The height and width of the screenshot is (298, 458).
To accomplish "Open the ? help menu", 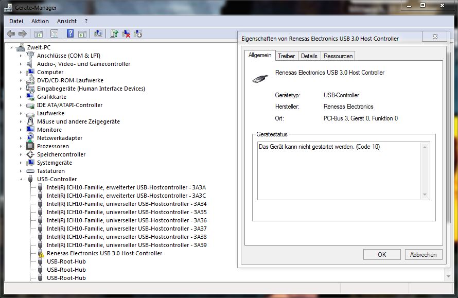I will click(x=86, y=21).
